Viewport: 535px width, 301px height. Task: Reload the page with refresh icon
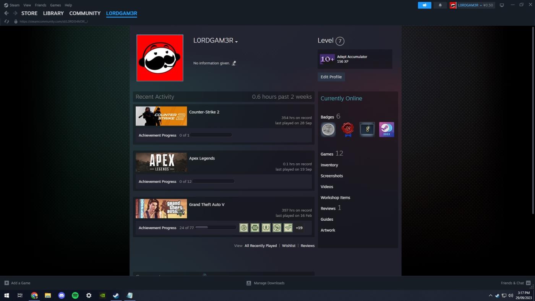pyautogui.click(x=6, y=21)
